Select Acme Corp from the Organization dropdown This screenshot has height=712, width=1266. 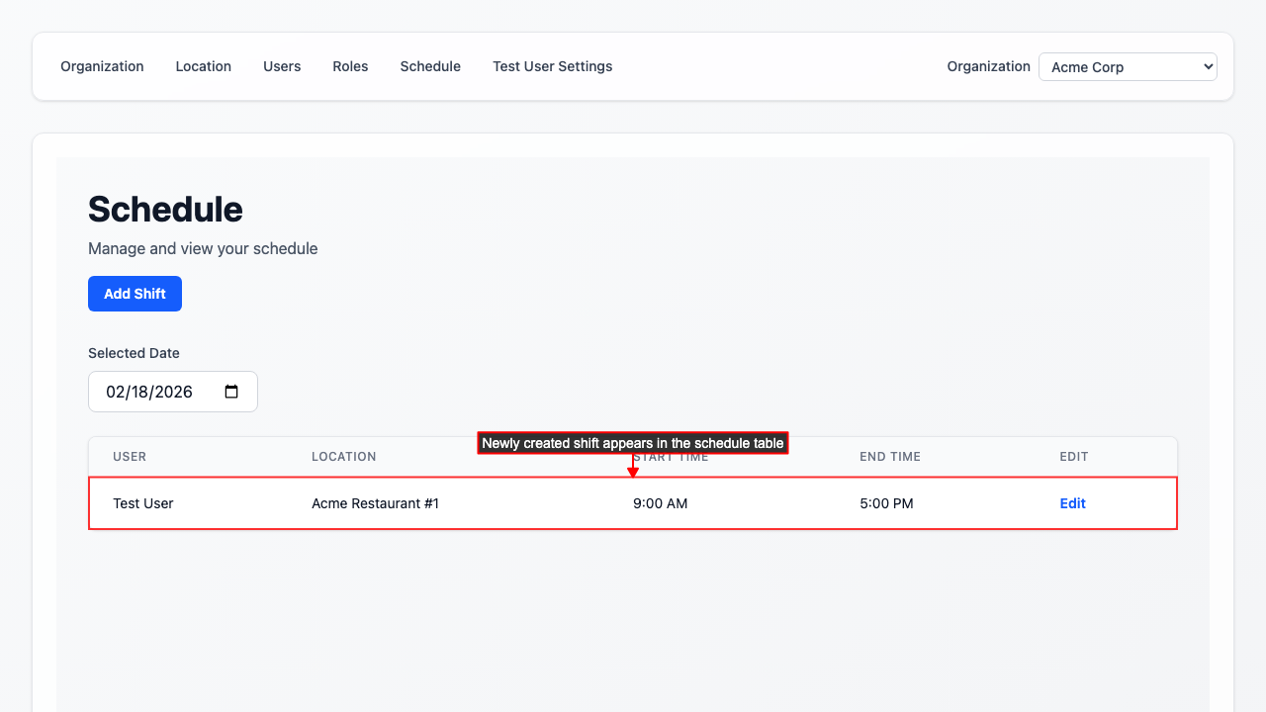[1128, 66]
